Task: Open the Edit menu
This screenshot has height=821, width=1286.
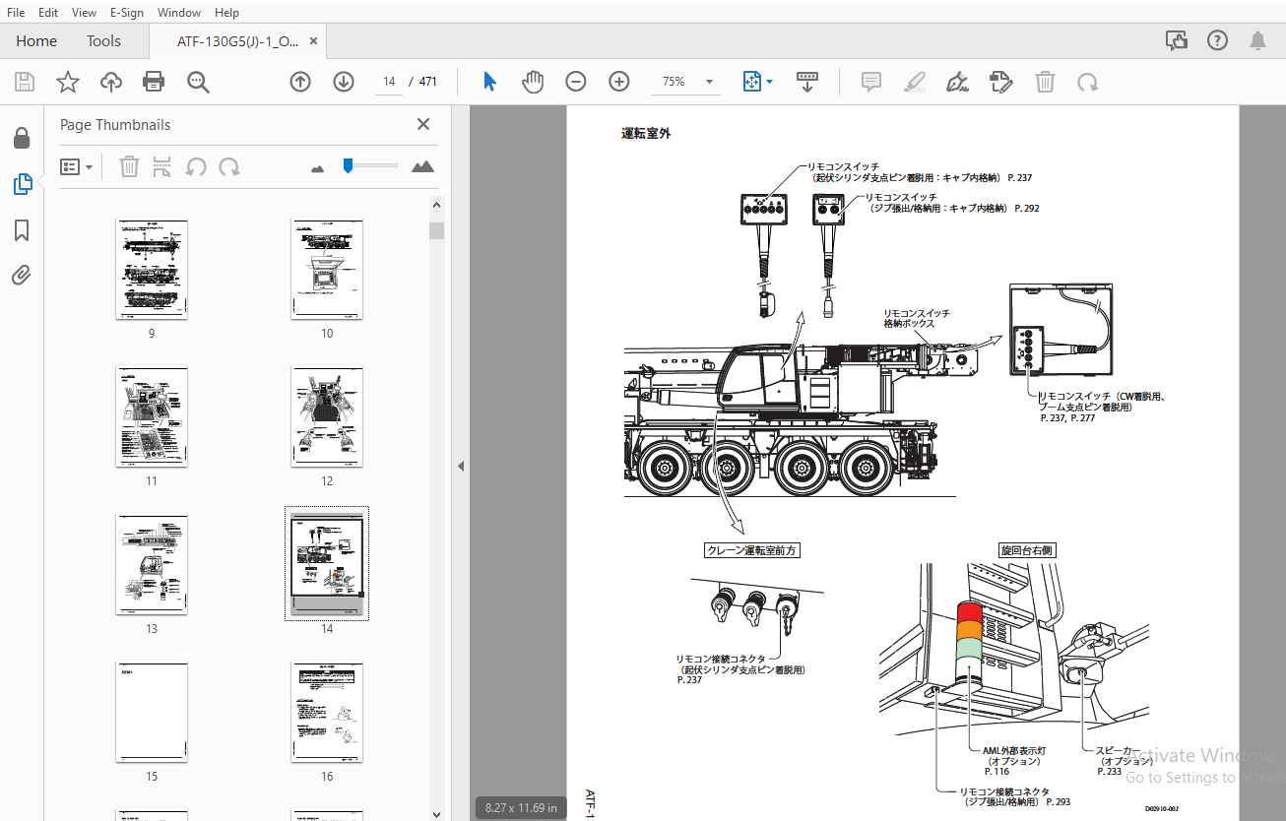Action: pos(47,13)
